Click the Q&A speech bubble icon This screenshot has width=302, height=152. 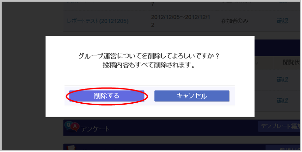[72, 127]
